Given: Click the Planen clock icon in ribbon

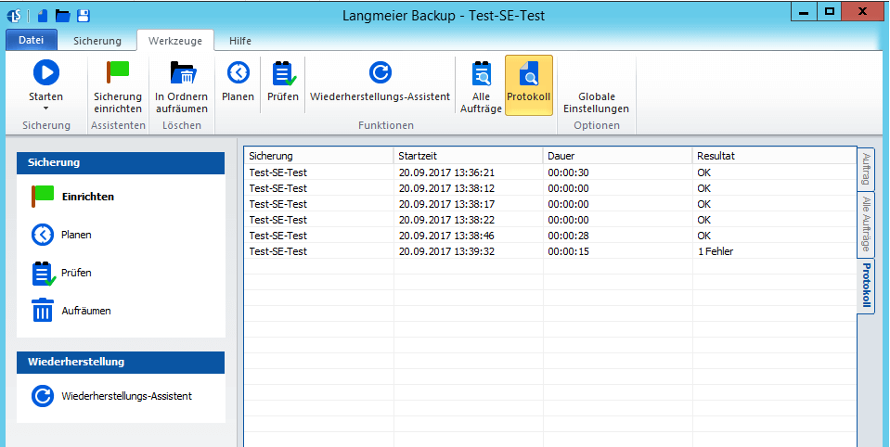Looking at the screenshot, I should click(x=239, y=72).
